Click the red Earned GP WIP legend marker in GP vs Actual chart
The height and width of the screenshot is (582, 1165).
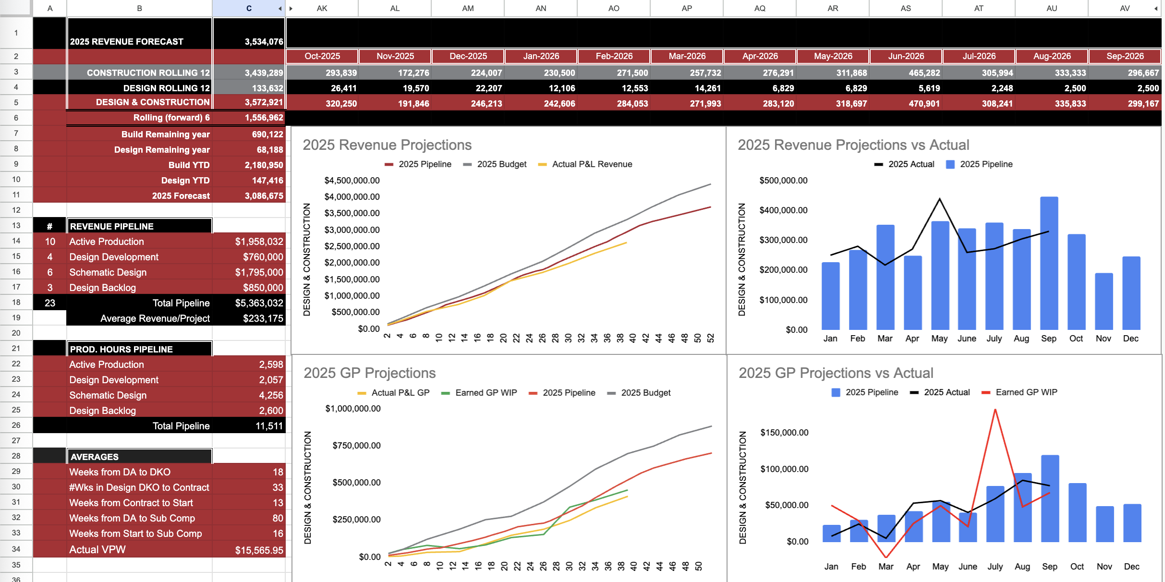tap(986, 393)
